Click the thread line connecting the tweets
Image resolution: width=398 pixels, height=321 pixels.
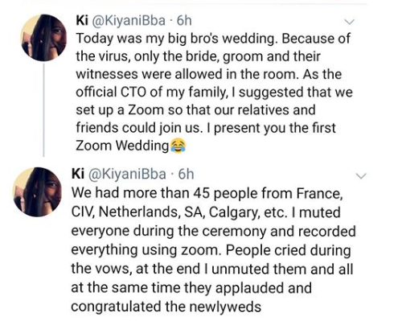tap(43, 109)
